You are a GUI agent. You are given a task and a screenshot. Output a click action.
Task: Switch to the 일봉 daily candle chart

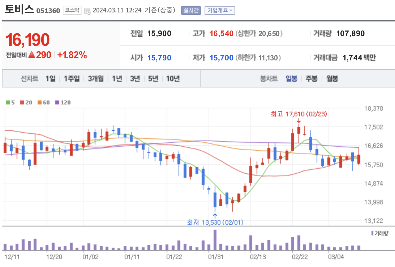[x=291, y=78]
